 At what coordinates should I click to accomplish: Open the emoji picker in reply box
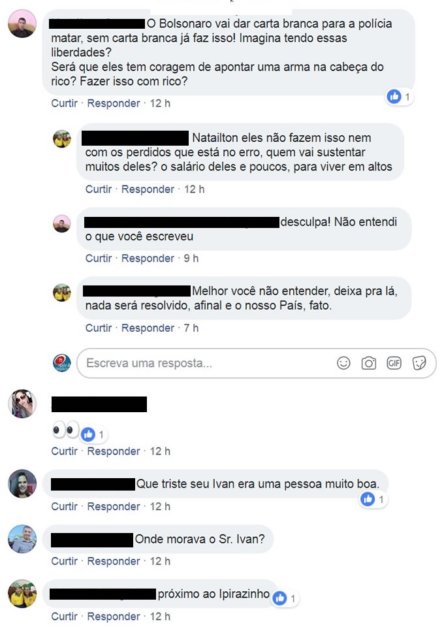point(343,363)
